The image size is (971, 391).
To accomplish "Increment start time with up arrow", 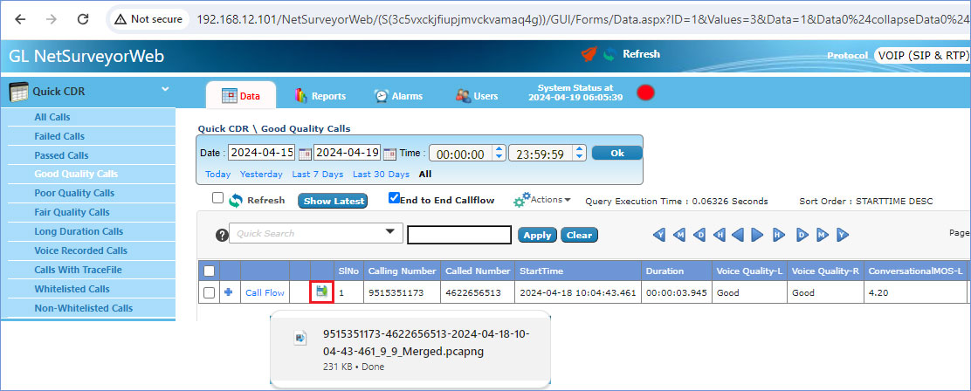I will point(499,149).
